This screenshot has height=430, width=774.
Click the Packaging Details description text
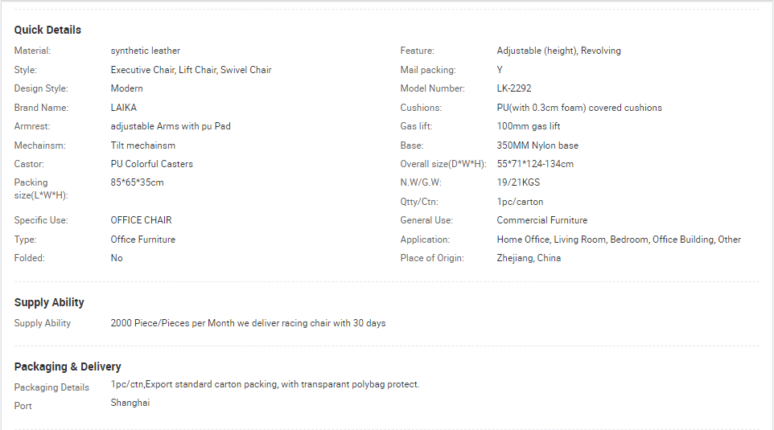(265, 384)
